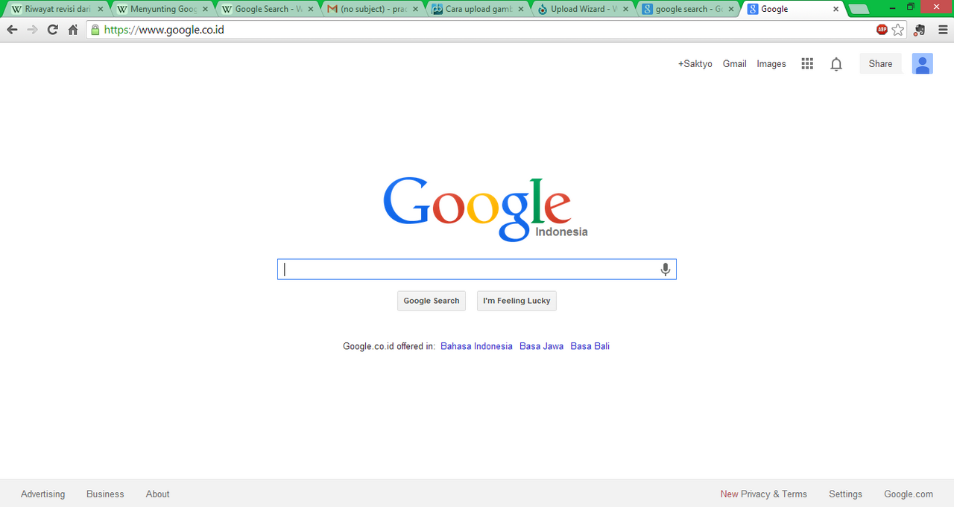The width and height of the screenshot is (954, 507).
Task: Click the Google Search button
Action: click(432, 301)
